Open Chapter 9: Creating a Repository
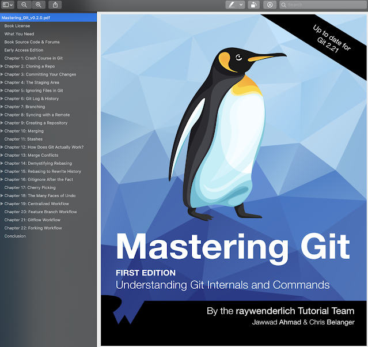The image size is (368, 347). coord(36,123)
